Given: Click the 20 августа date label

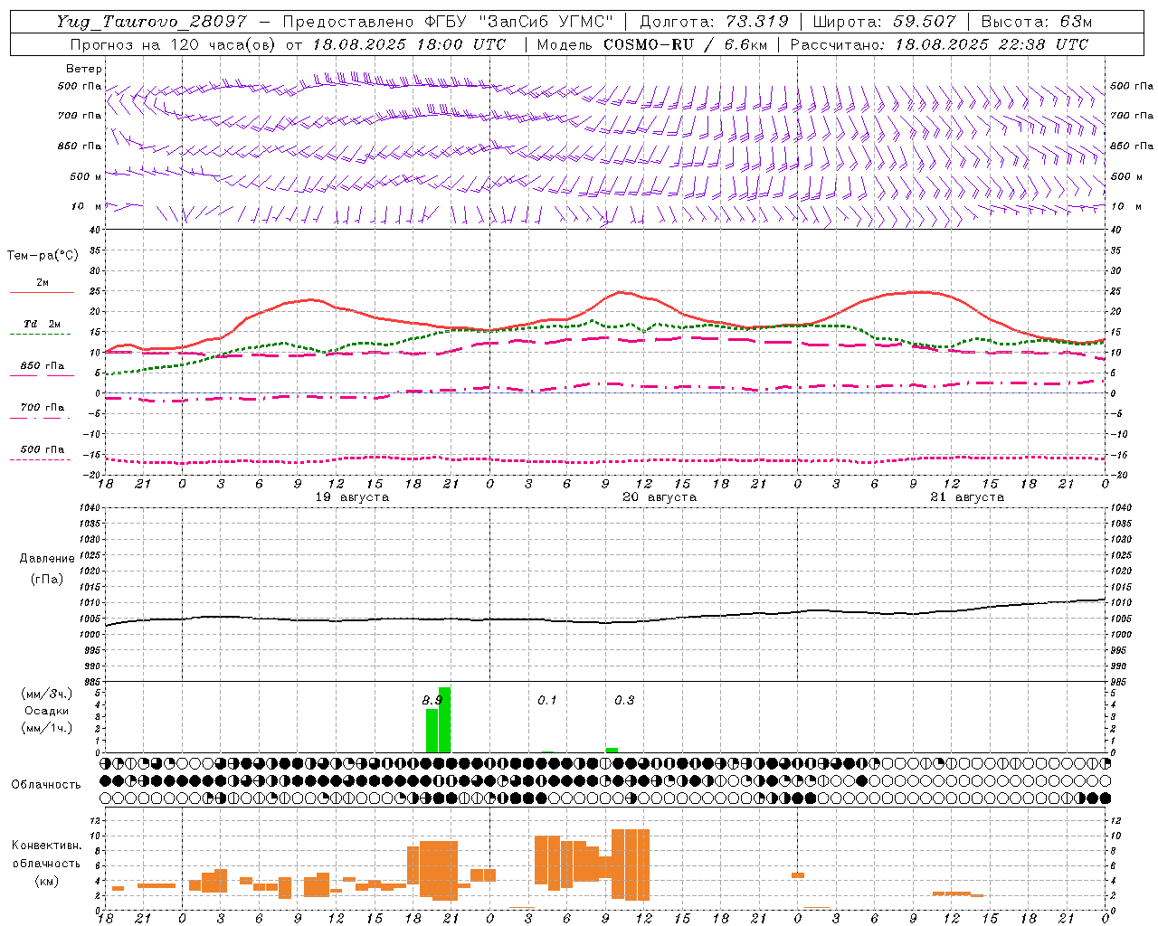Looking at the screenshot, I should 660,497.
